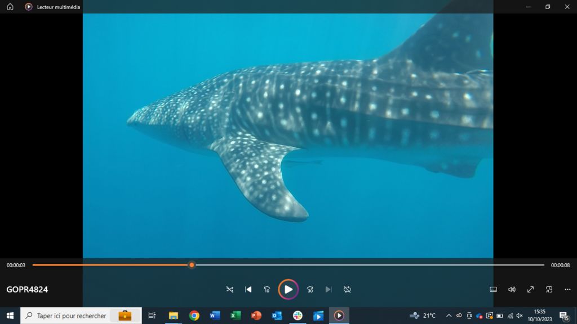Image resolution: width=577 pixels, height=324 pixels.
Task: Open the more options menu
Action: click(567, 289)
